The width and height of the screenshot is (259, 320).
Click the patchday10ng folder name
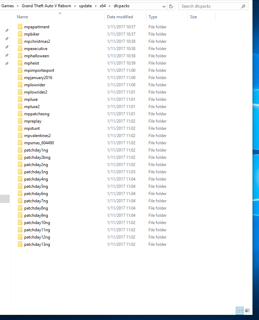tap(37, 222)
